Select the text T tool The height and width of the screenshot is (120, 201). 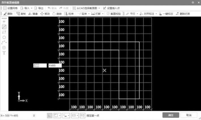coord(4,53)
